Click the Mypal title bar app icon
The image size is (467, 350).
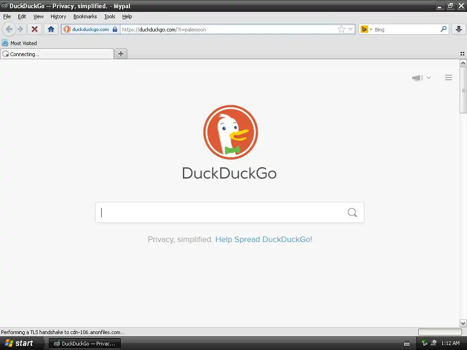pos(5,5)
